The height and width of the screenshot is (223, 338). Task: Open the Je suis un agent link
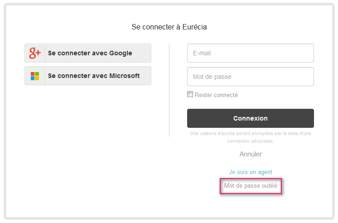pos(251,172)
